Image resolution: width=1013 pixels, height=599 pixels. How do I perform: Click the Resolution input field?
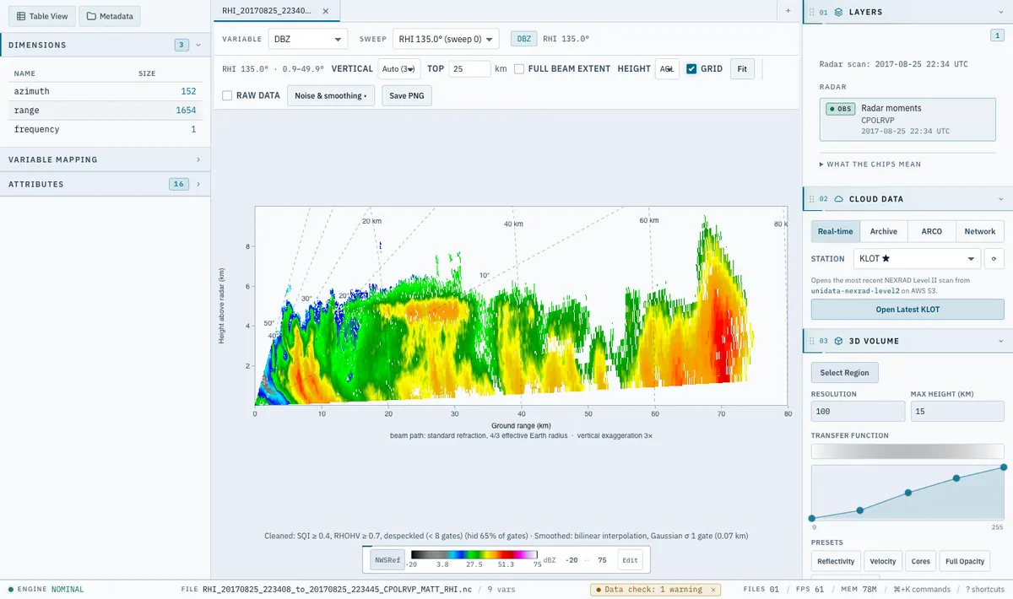point(858,411)
